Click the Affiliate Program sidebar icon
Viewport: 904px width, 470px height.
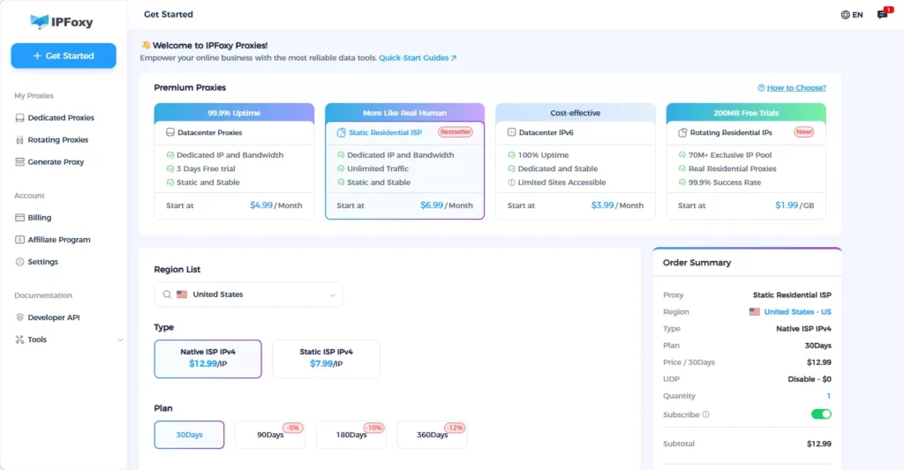pos(20,240)
